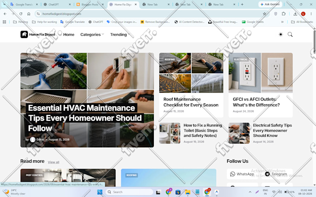Screen dimensions: 316x197
Task: Open the taskbar clock showing 01:02 AM
Action: [306, 192]
